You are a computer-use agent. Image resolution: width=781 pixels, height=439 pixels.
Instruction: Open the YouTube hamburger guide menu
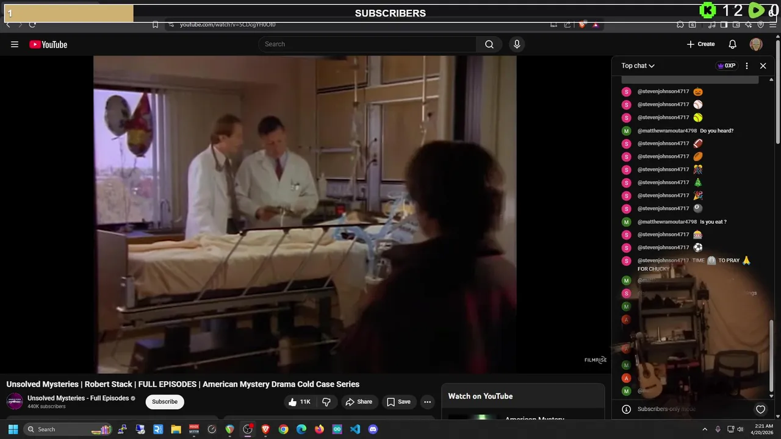(x=15, y=45)
